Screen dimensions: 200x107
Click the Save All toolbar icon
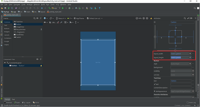5,8
